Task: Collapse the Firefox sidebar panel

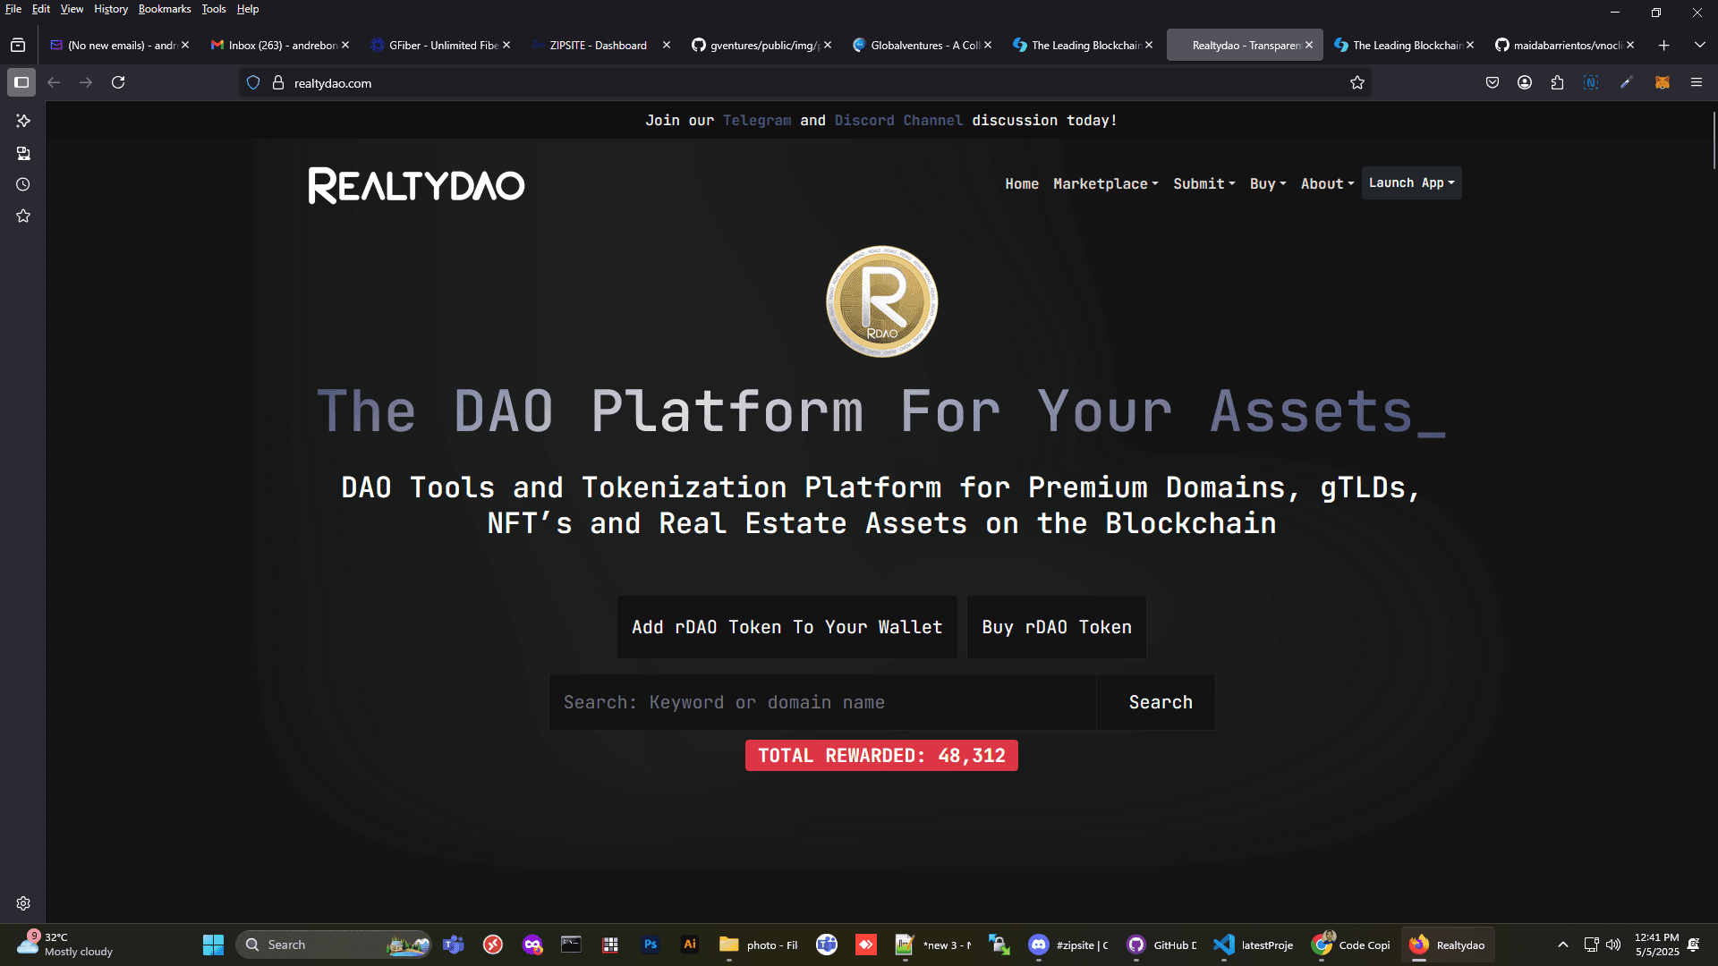Action: pyautogui.click(x=21, y=82)
